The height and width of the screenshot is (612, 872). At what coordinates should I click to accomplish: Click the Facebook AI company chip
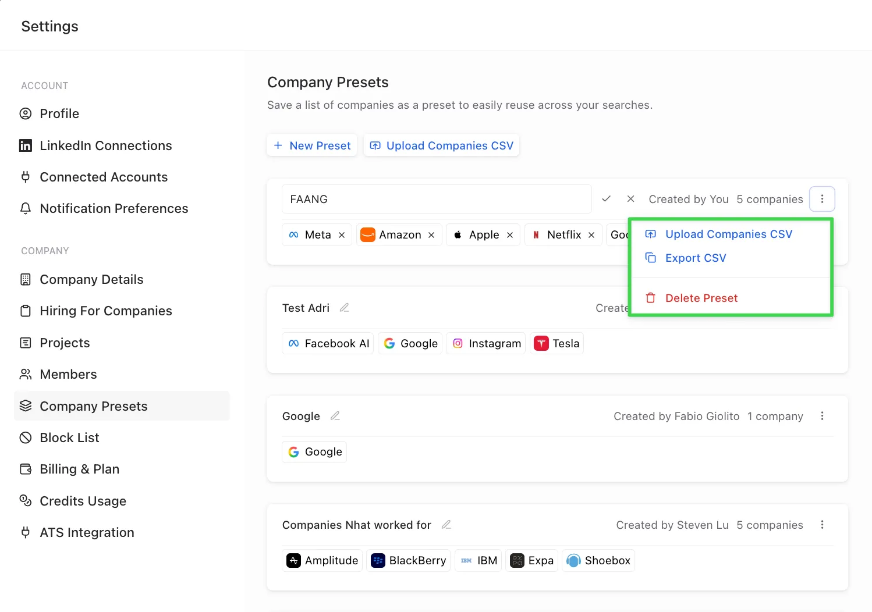point(328,343)
